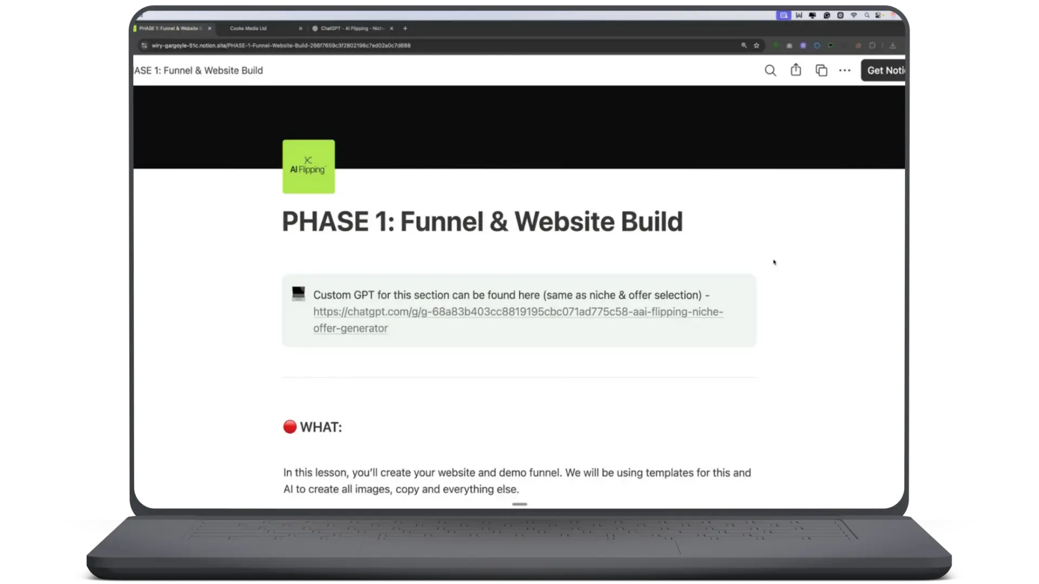Open the browser downloads icon
The height and width of the screenshot is (584, 1039).
tap(893, 46)
